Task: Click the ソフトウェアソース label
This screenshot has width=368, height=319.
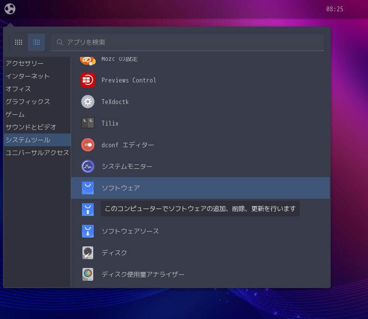Action: (x=130, y=231)
